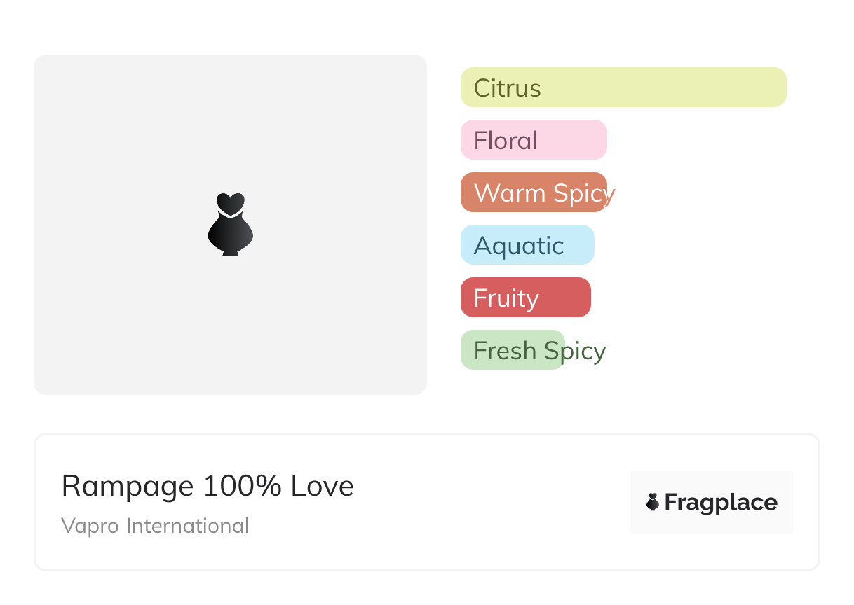Open the Vapro International brand link
The width and height of the screenshot is (854, 605).
click(155, 525)
